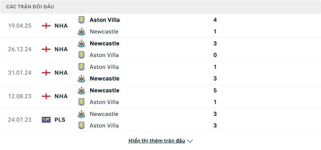Open bold Newcastle team name, 26.12.24 match
321x150 pixels.
pyautogui.click(x=104, y=43)
